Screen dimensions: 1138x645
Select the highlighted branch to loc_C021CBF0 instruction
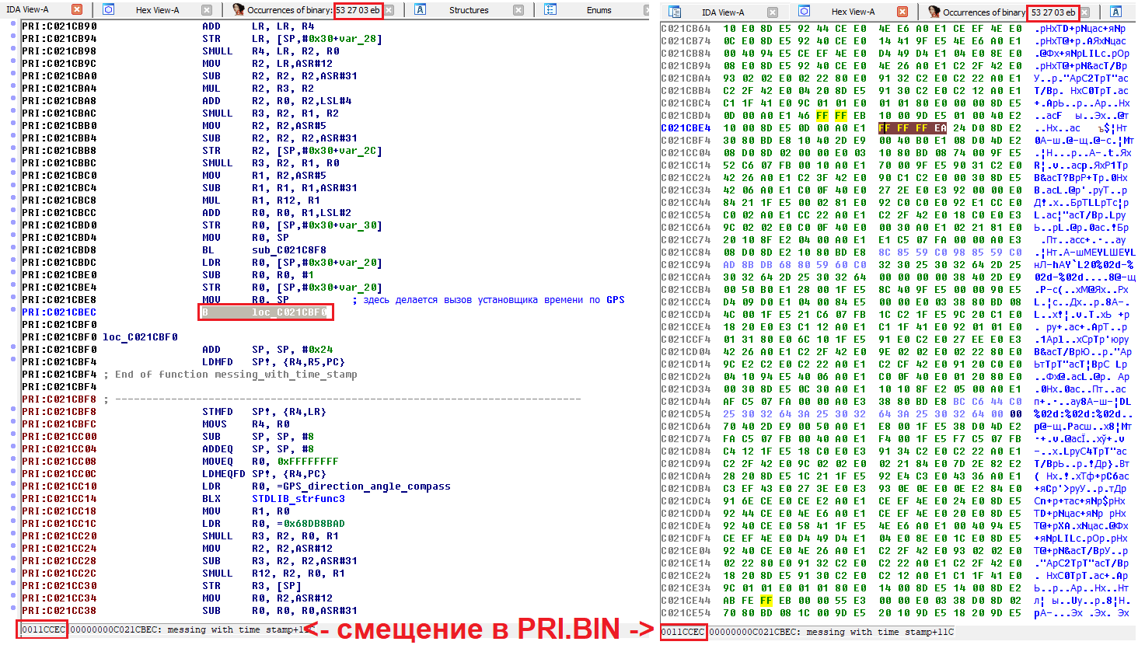[x=267, y=312]
